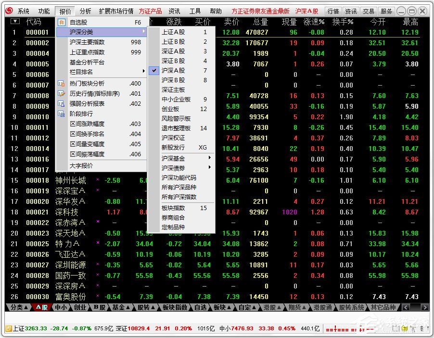
Task: Switch to the 创业 tab
Action: tap(80, 307)
